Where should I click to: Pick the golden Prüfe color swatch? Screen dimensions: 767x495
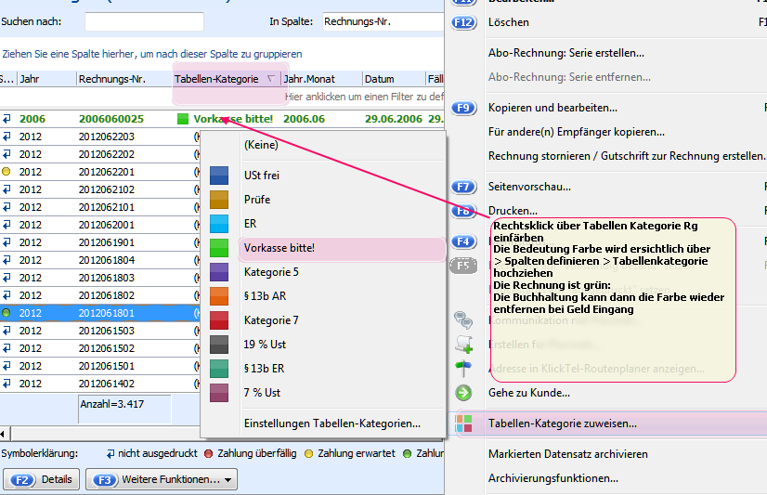point(219,200)
